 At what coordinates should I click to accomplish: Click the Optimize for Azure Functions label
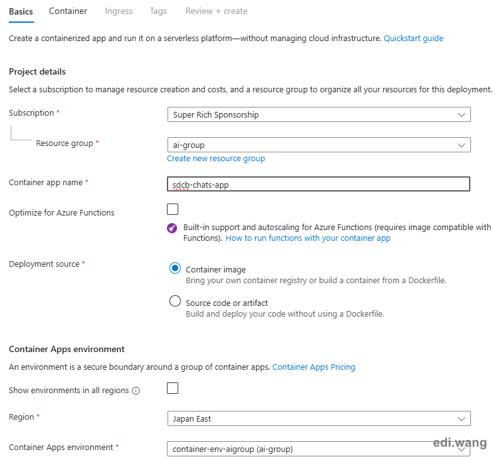61,213
